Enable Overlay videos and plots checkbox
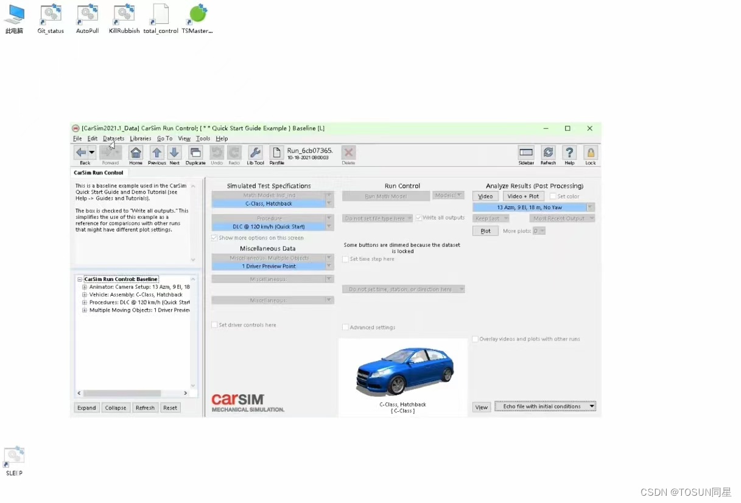 [476, 339]
